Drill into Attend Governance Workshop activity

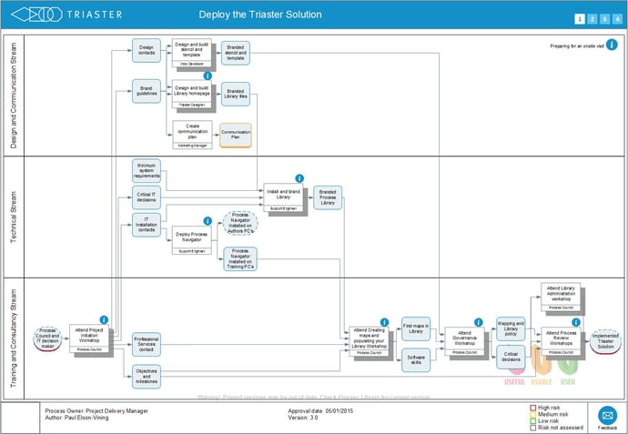[464, 341]
